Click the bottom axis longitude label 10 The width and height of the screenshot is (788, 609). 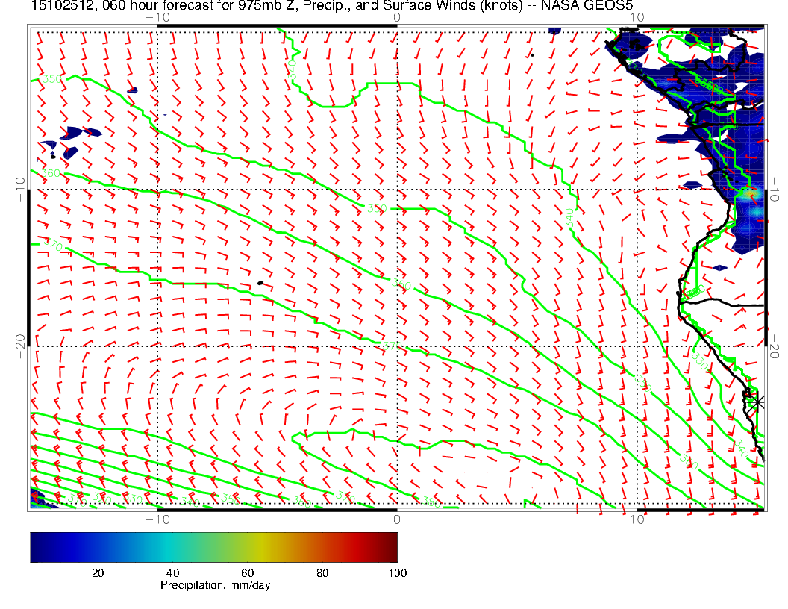636,519
